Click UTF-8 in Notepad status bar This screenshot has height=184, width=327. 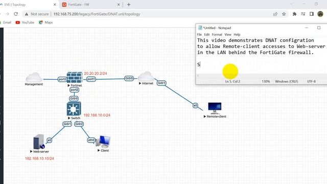pyautogui.click(x=311, y=81)
